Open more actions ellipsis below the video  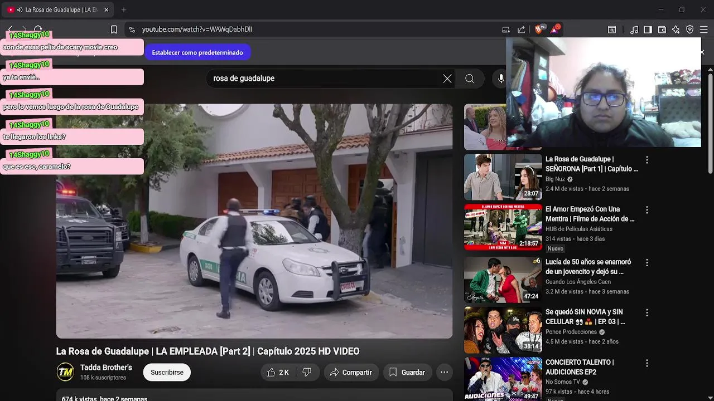tap(444, 372)
